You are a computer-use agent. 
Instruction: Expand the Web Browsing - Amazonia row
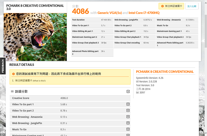tap(128, 117)
